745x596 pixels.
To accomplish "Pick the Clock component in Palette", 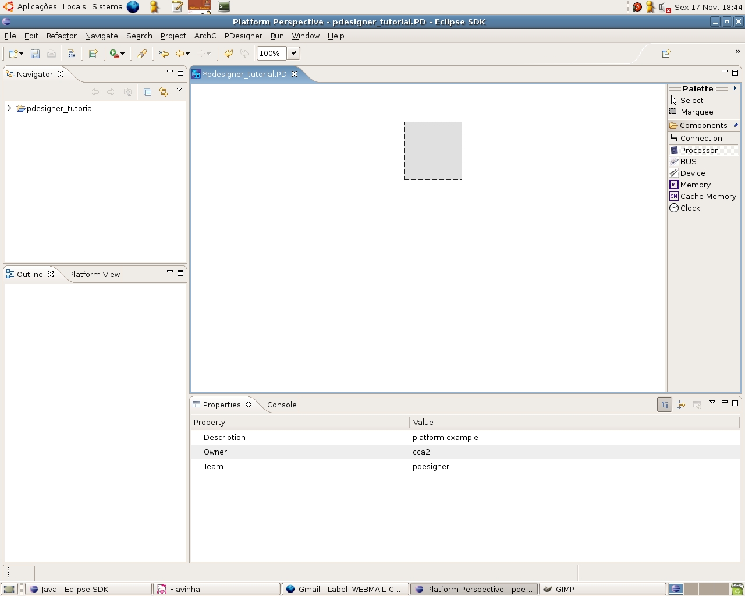I will tap(685, 208).
